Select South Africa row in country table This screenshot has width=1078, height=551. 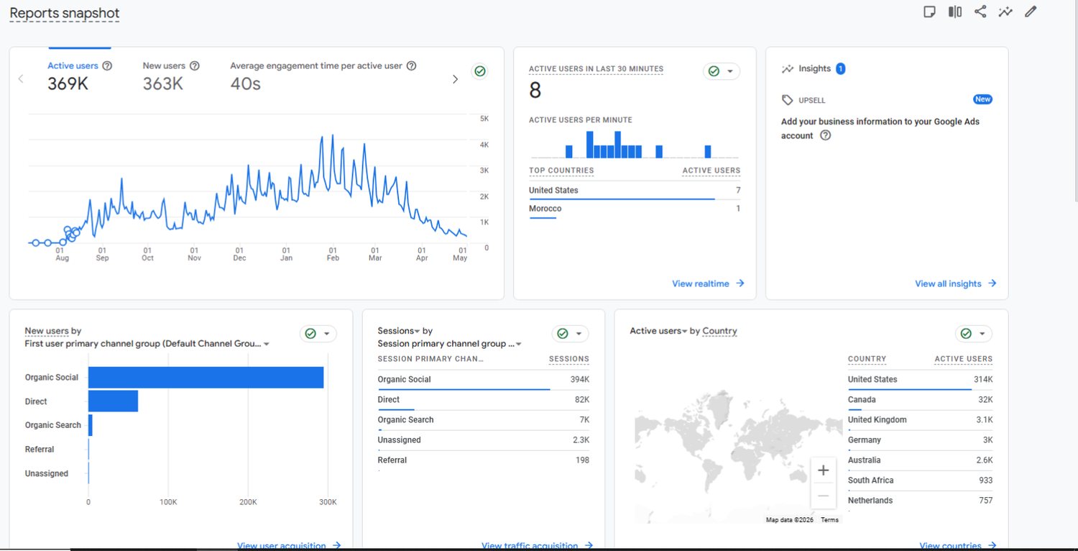(x=920, y=481)
